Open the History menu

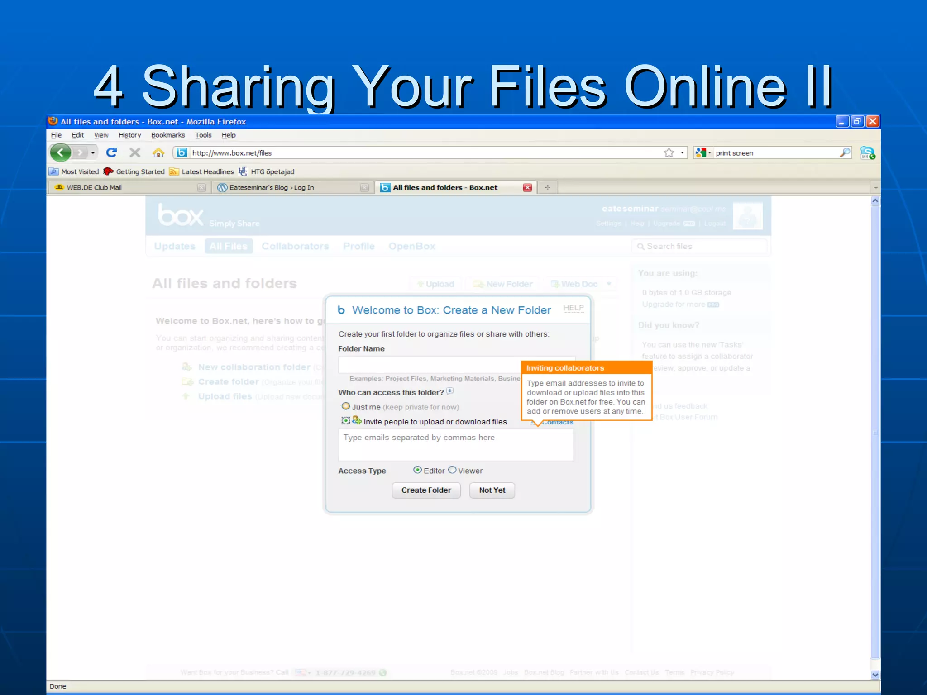tap(130, 135)
